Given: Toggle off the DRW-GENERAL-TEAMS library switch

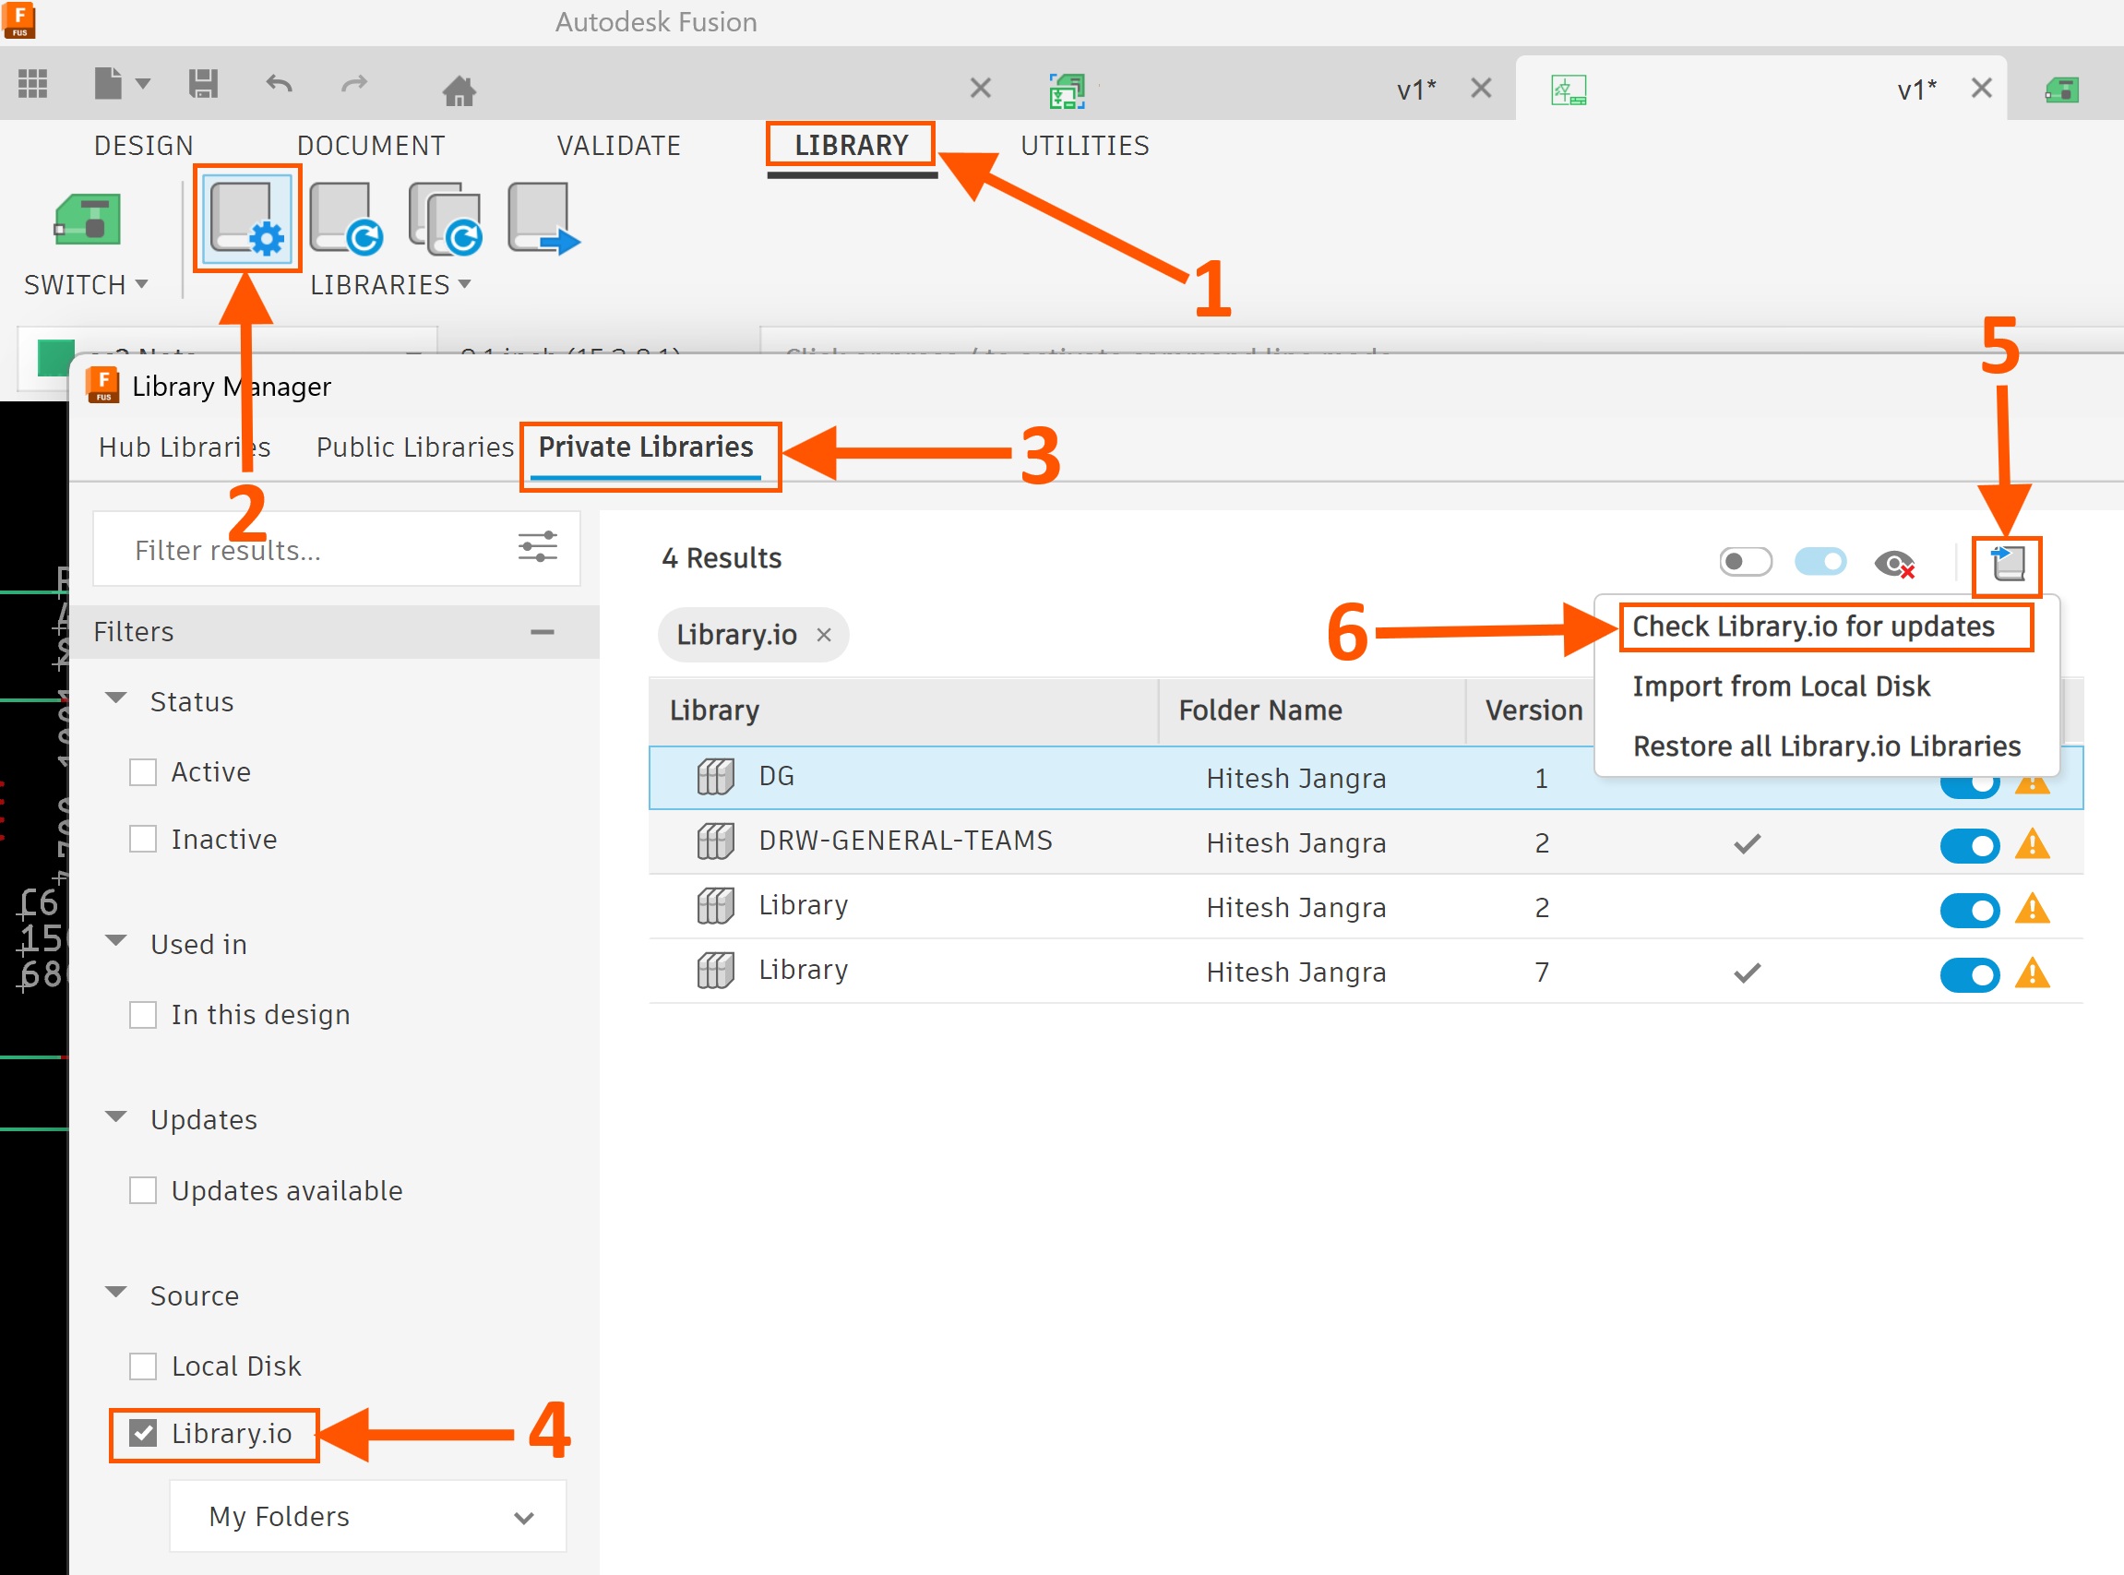Looking at the screenshot, I should coord(1970,844).
